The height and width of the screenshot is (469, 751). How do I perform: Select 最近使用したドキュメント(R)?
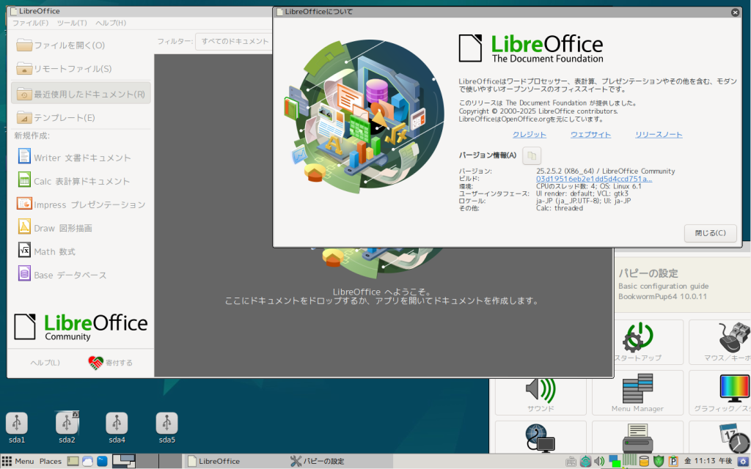point(81,93)
